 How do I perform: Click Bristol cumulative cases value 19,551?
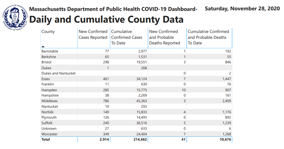(142, 62)
